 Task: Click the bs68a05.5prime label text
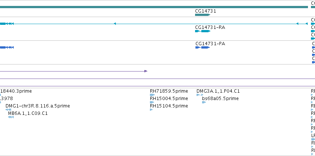click(x=220, y=99)
